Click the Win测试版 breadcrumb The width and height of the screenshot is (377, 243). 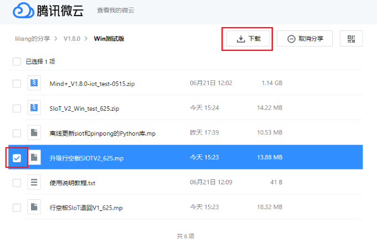point(109,39)
